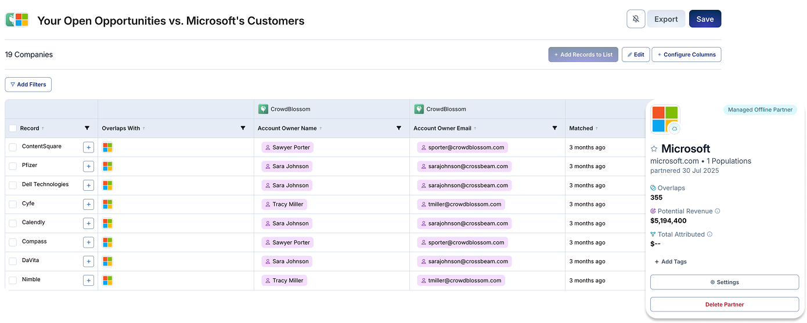
Task: Click the CrowdBlossom and Microsoft logo by the title
Action: (17, 20)
